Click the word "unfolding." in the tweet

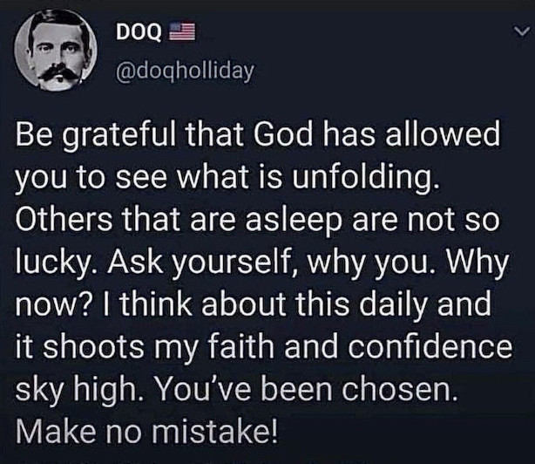pyautogui.click(x=381, y=181)
